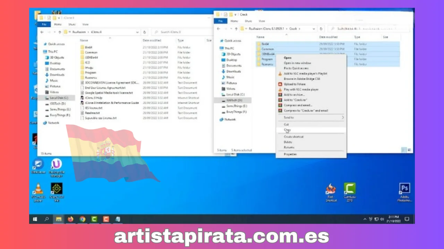444x249 pixels.
Task: Click Add to archive... menu entry
Action: 311,95
